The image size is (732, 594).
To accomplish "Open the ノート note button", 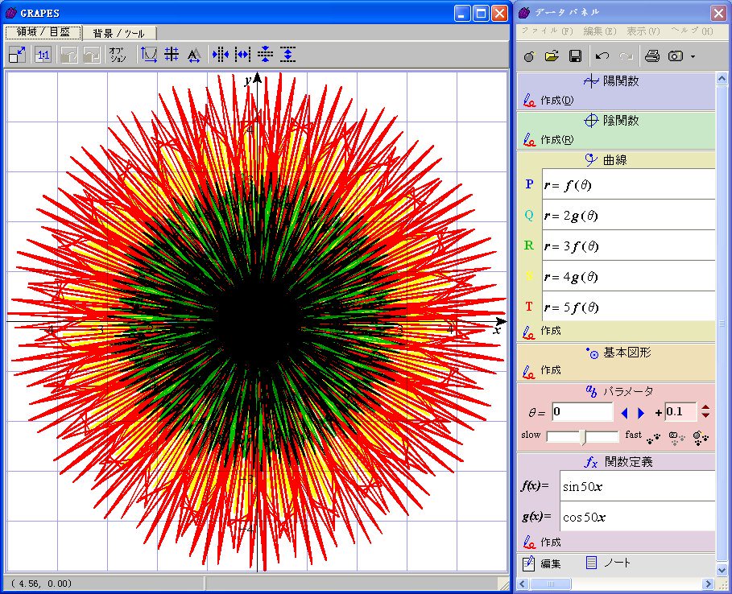I will [x=608, y=563].
